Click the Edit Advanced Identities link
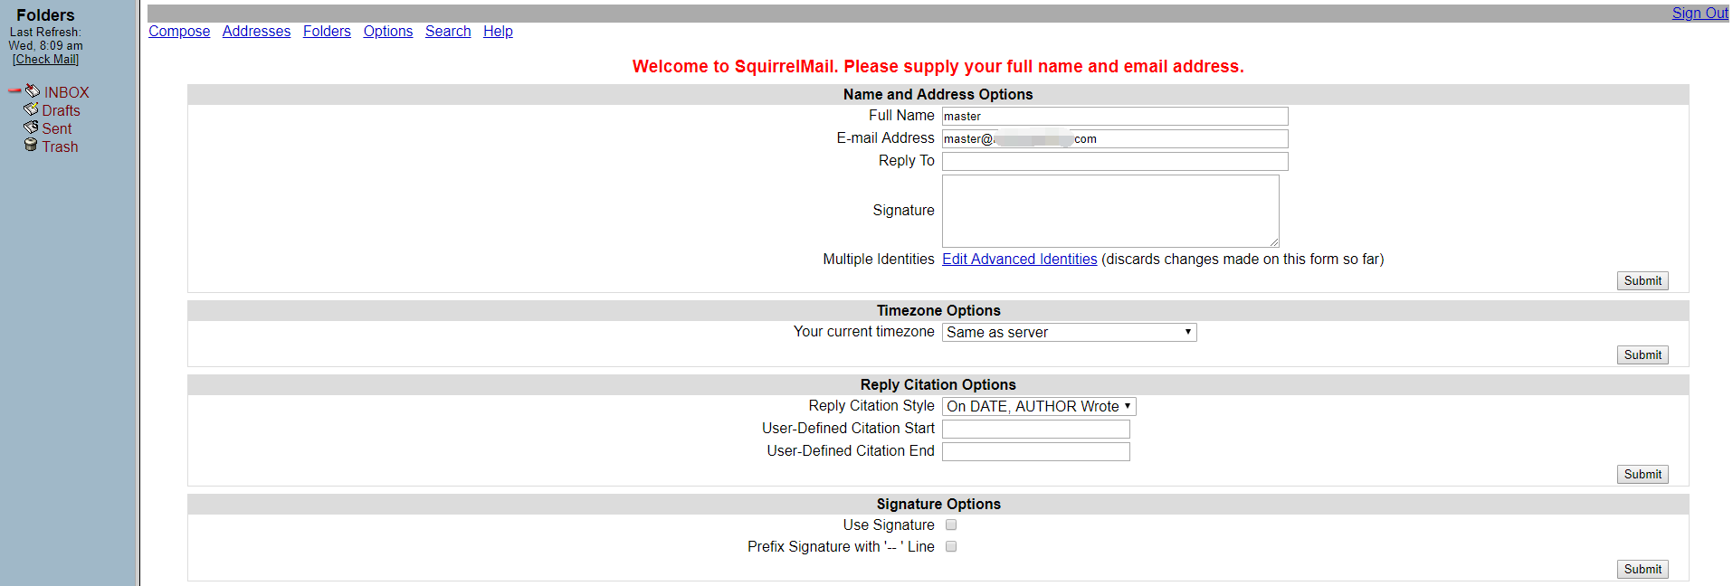 click(1019, 260)
